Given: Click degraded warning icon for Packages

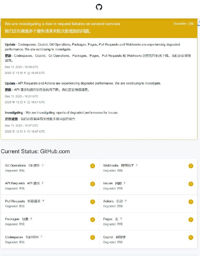Looking at the screenshot, I should tap(93, 220).
